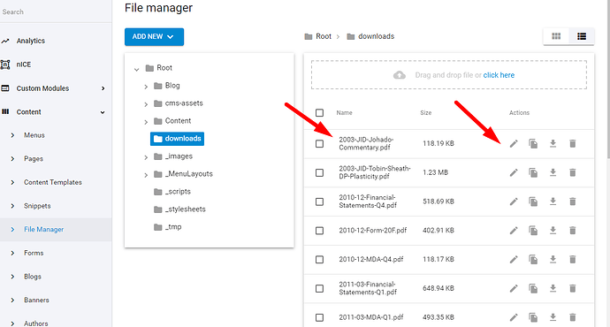Open the Forms sidebar item
610x327 pixels.
click(x=34, y=253)
